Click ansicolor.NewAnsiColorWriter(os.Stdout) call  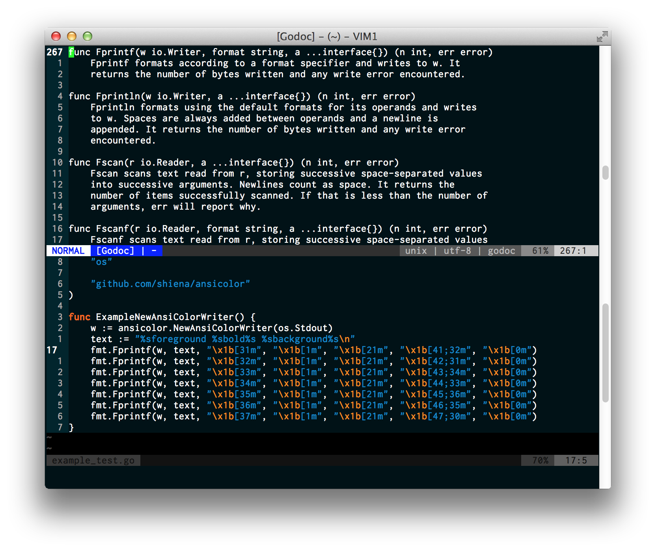225,328
